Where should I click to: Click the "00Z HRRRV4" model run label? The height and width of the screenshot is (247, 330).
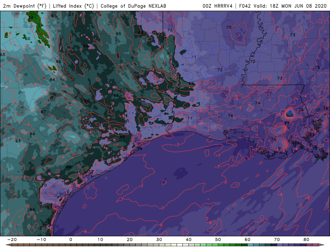[x=217, y=6]
